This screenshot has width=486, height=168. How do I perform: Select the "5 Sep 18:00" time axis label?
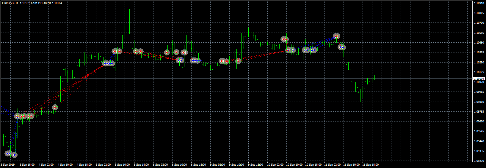pos(141,165)
